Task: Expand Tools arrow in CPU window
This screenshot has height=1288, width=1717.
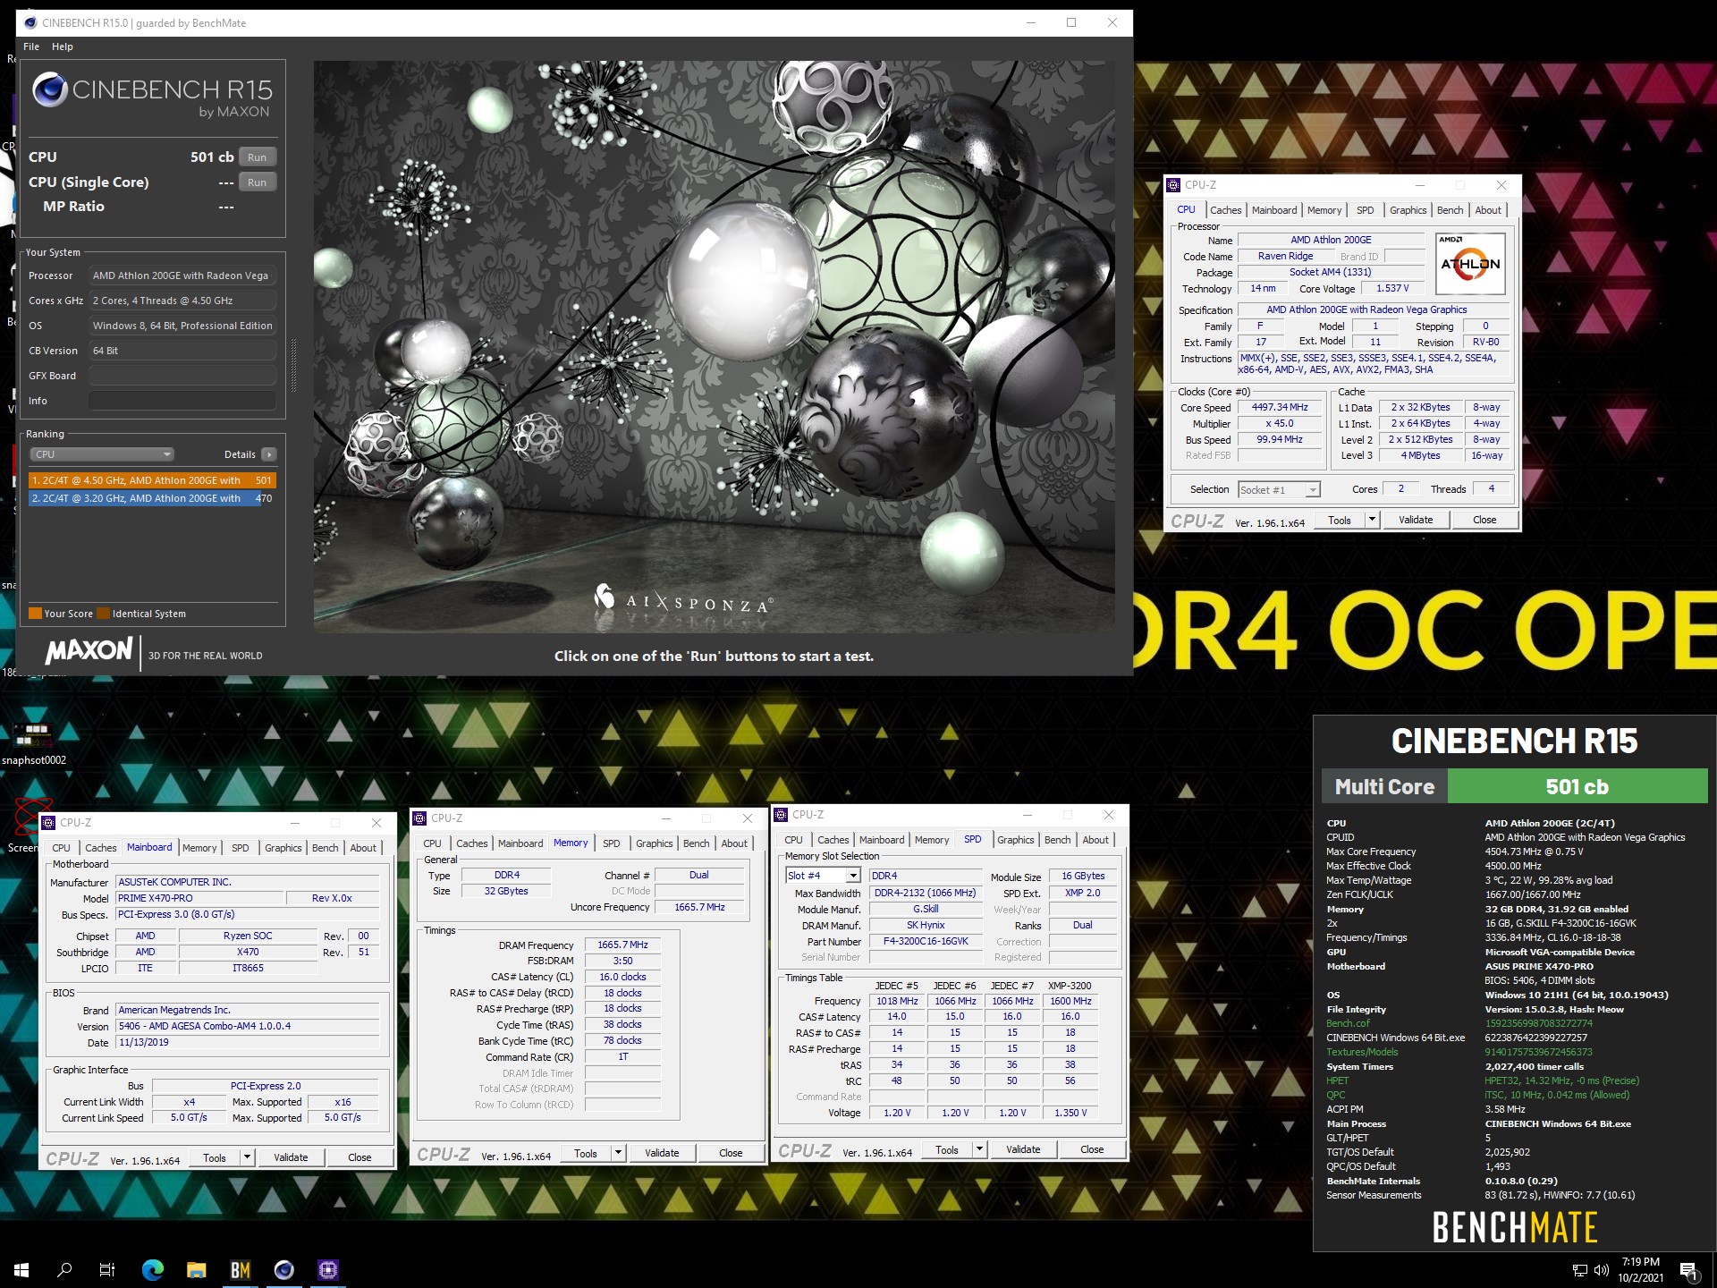Action: click(x=1372, y=520)
